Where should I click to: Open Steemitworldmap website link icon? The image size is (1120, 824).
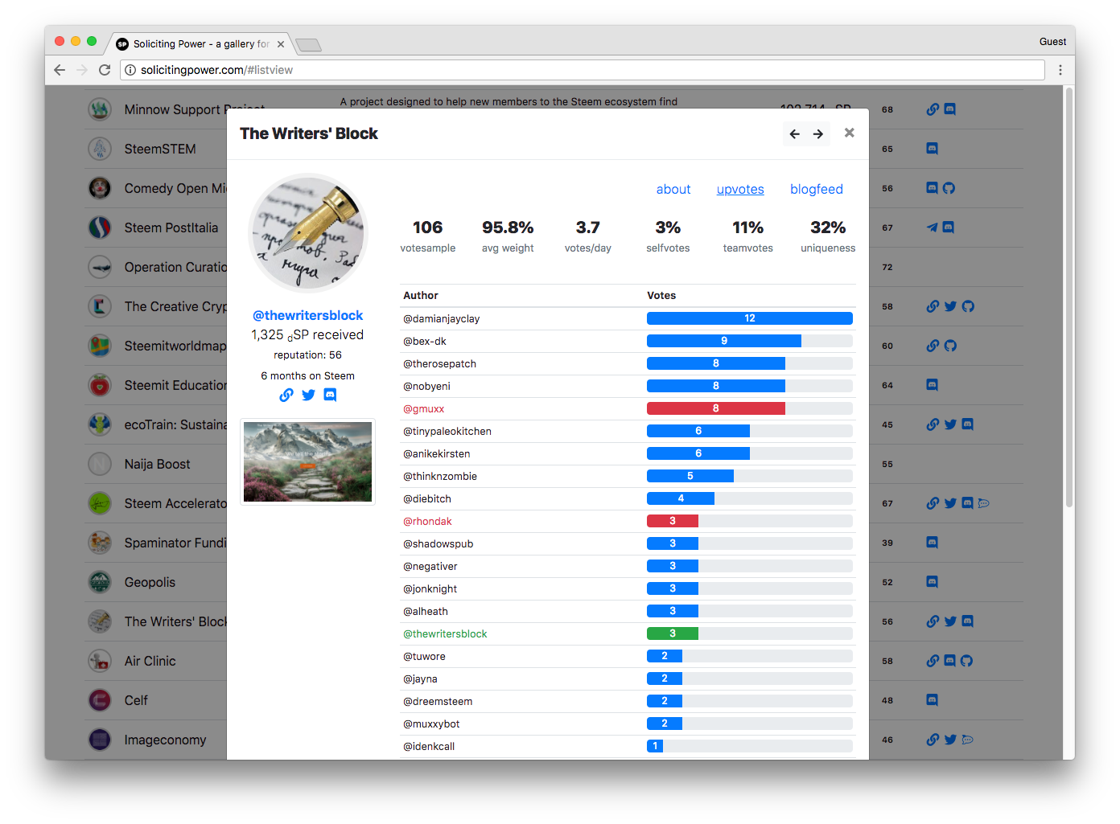point(933,346)
